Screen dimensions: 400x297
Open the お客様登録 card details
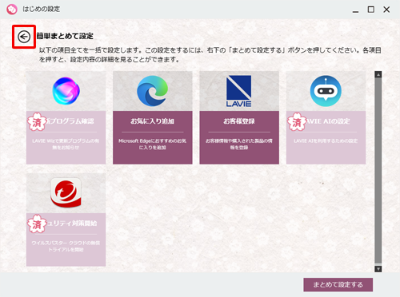pos(239,117)
